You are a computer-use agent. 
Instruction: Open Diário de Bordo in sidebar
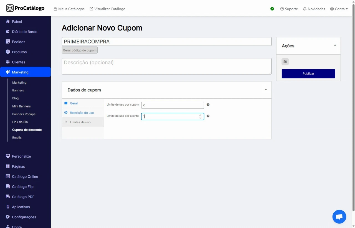[x=24, y=32]
